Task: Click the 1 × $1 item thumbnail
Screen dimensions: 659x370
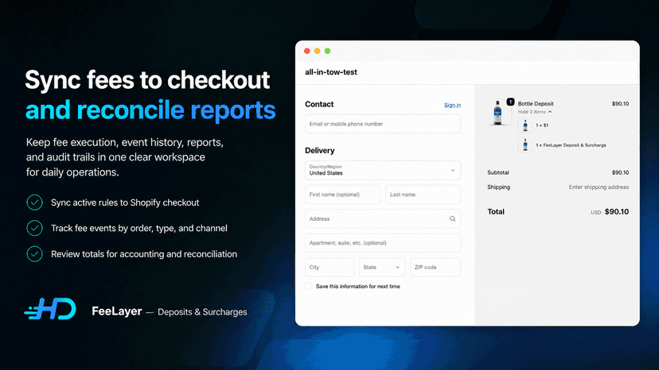Action: (x=525, y=125)
